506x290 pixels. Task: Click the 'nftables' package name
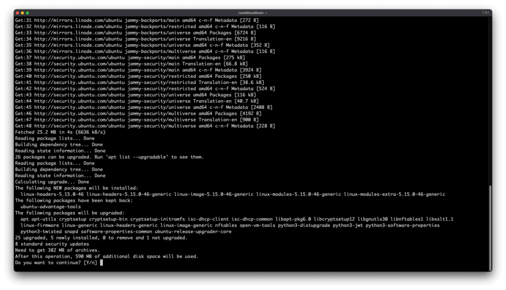pos(226,225)
